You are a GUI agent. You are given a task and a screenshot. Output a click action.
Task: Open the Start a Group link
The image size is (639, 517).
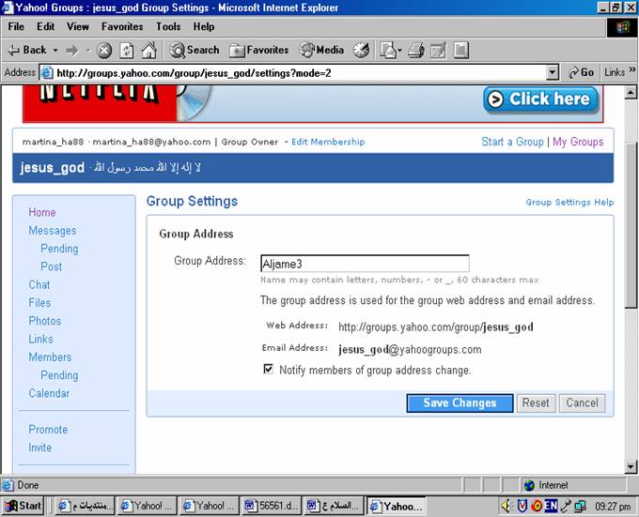(512, 142)
